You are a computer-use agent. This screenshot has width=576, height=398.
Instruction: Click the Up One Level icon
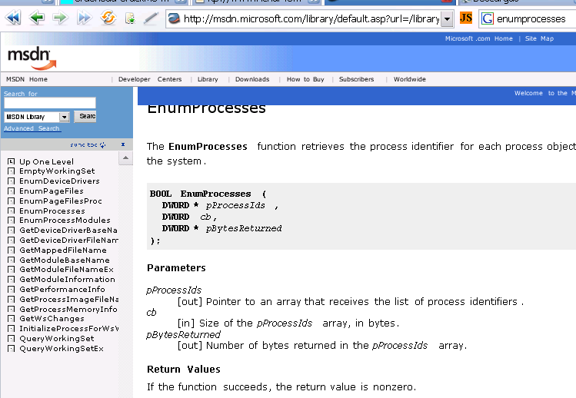click(12, 161)
